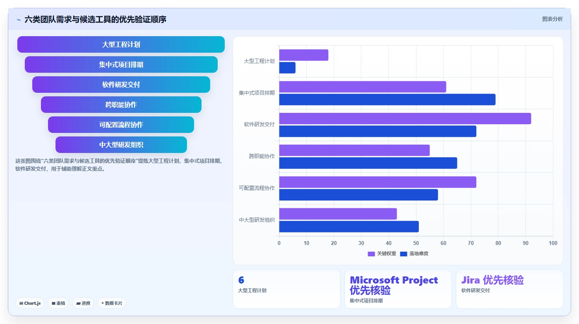Click the purple 关键权重 bar for 中大型研发组织
Viewport: 579px width, 324px height.
[x=338, y=214]
